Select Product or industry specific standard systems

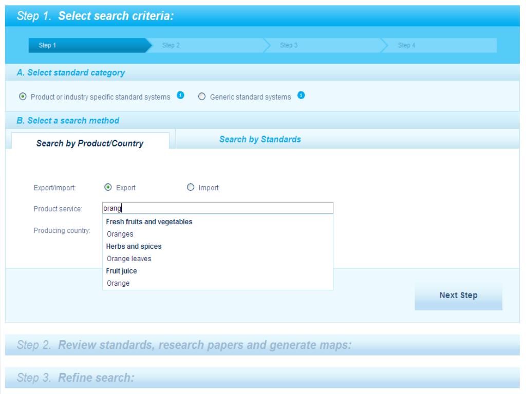(x=23, y=96)
